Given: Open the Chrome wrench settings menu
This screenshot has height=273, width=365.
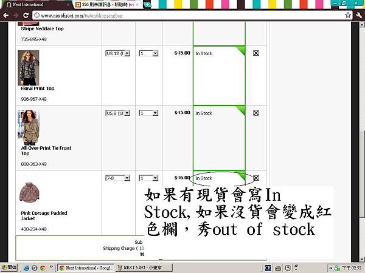Looking at the screenshot, I should tap(359, 15).
